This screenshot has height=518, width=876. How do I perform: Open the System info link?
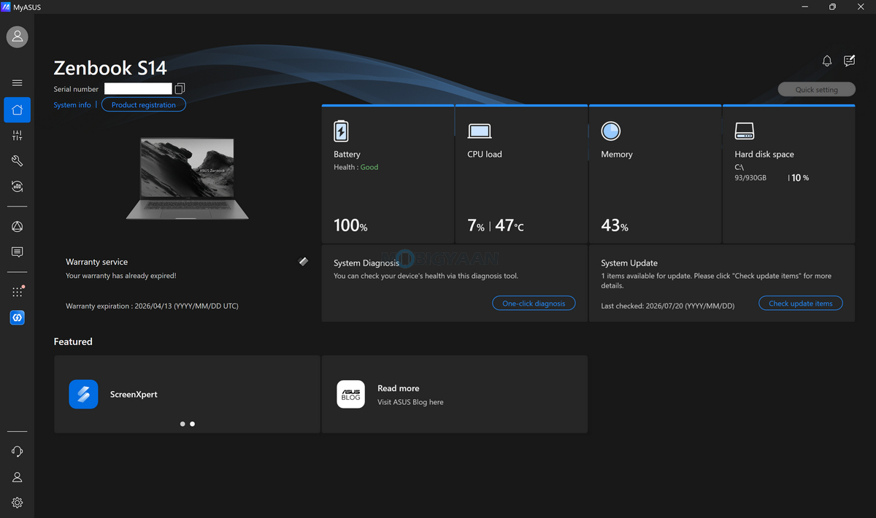72,105
